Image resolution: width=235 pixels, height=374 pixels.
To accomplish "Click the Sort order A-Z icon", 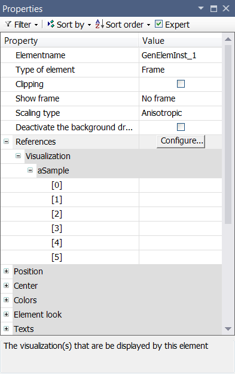I will [x=99, y=24].
